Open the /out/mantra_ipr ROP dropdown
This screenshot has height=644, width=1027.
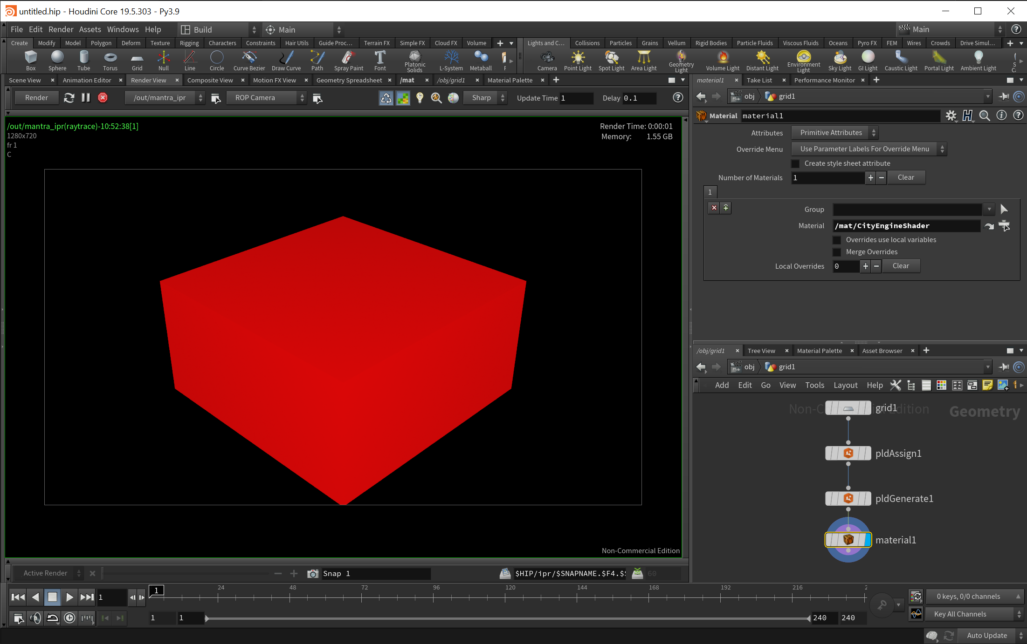pos(165,98)
